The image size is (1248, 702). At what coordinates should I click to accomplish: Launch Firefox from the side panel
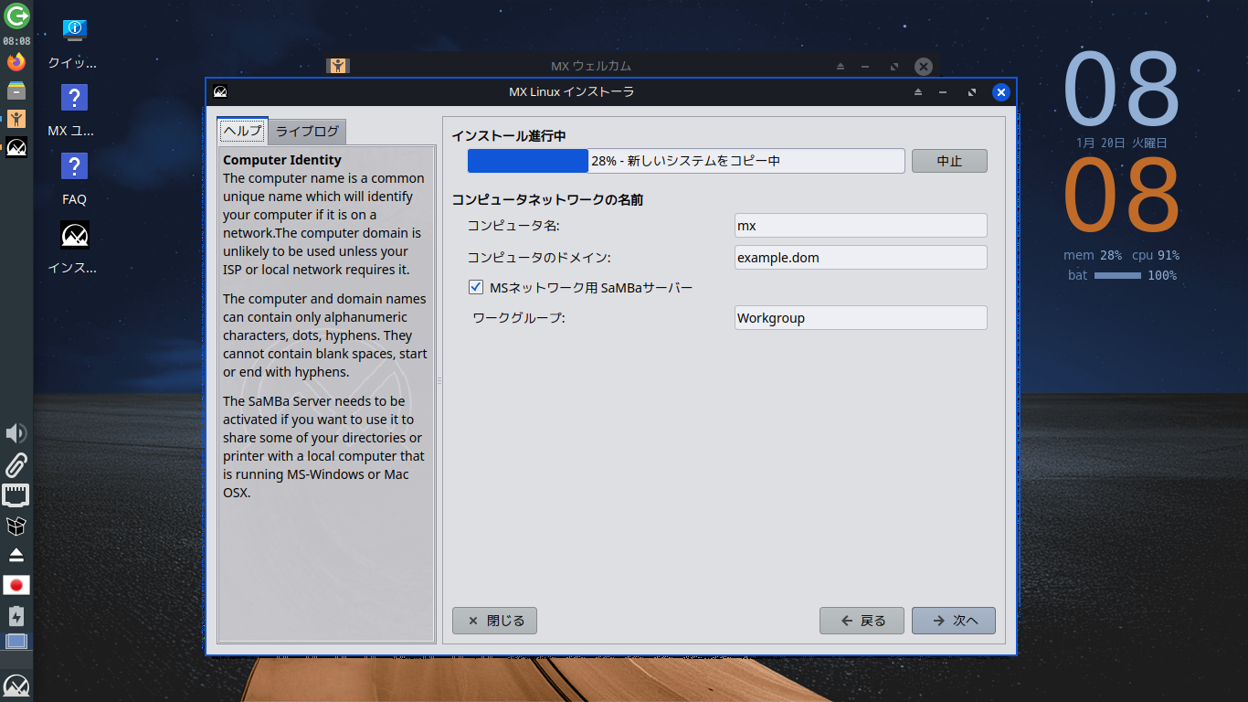tap(16, 62)
